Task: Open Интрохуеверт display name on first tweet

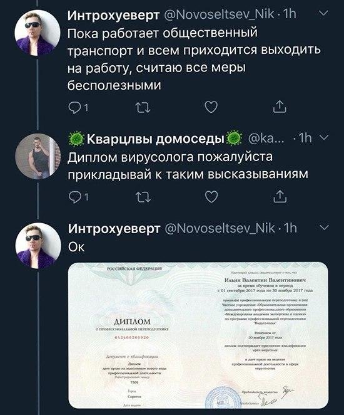Action: (114, 15)
